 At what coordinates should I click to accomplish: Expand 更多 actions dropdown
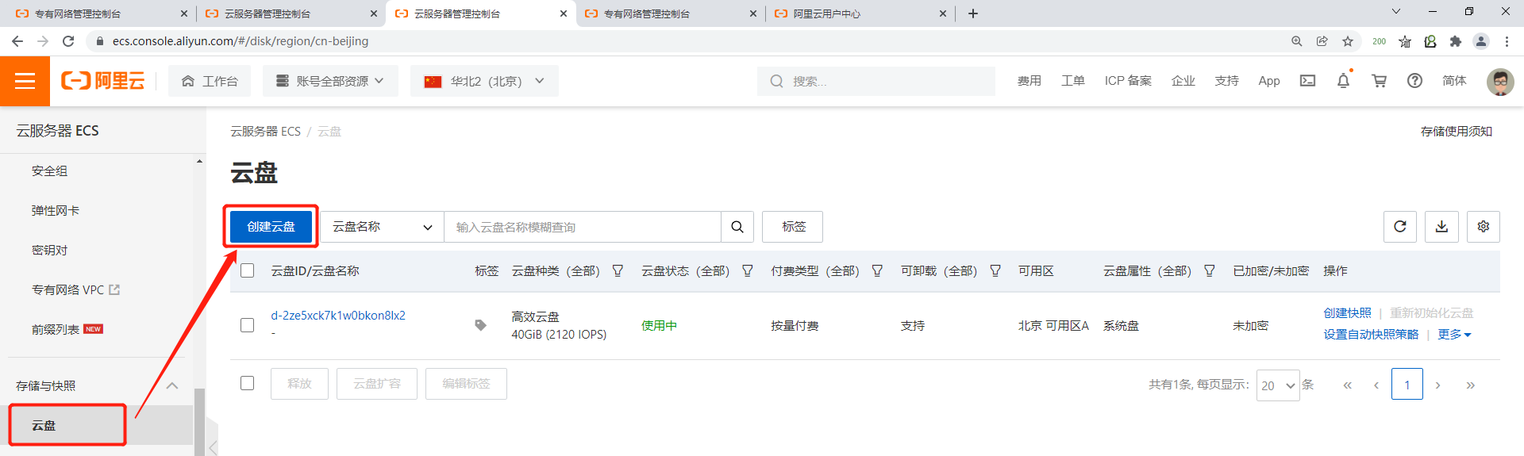[1454, 335]
